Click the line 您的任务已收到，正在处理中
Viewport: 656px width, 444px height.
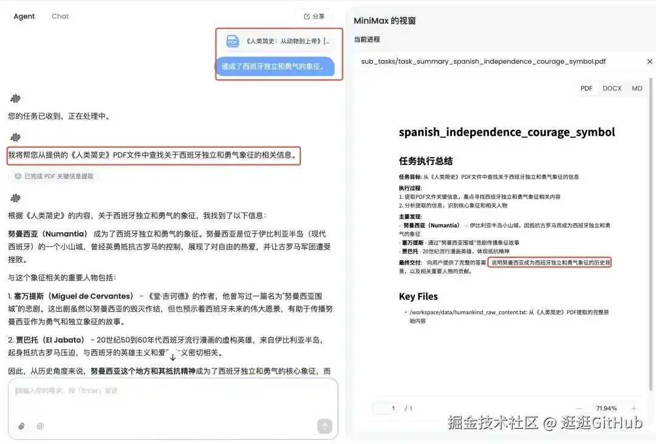[60, 116]
